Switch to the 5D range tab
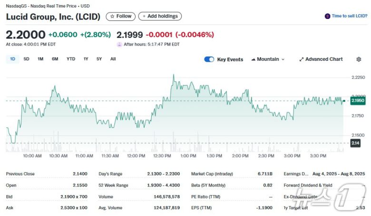371x216 pixels. (27, 59)
